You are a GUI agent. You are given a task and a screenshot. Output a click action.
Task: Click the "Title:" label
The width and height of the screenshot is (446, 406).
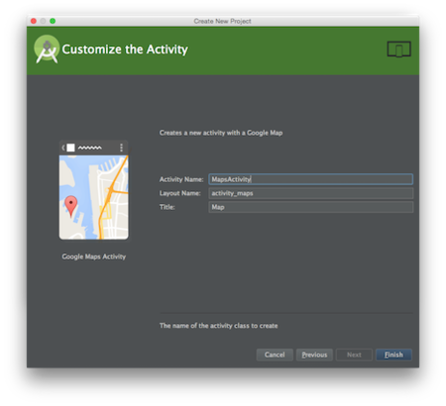pyautogui.click(x=167, y=207)
